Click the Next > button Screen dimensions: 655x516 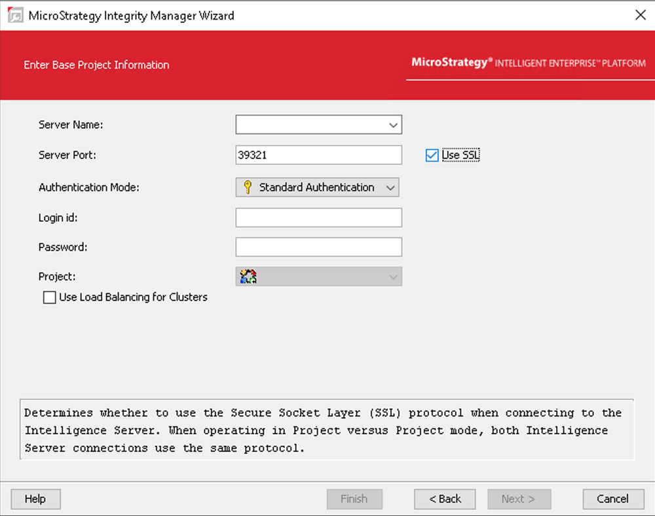point(519,499)
